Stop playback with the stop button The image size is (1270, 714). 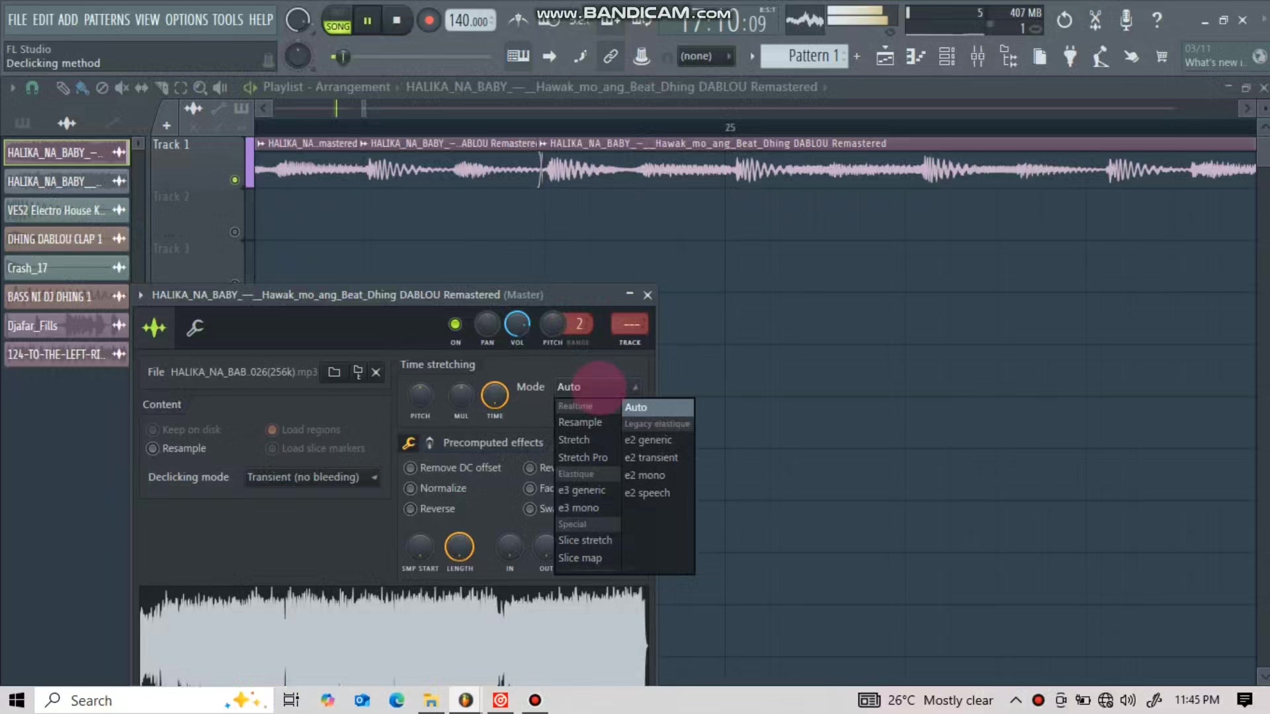[x=397, y=20]
